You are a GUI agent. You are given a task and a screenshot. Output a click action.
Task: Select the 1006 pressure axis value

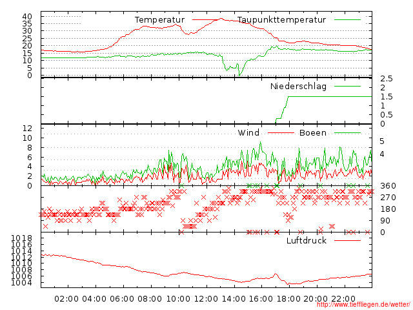click(21, 276)
